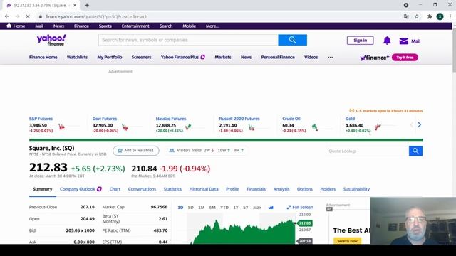
Task: Open the Yahoo Finance Plus menu
Action: coord(182,57)
